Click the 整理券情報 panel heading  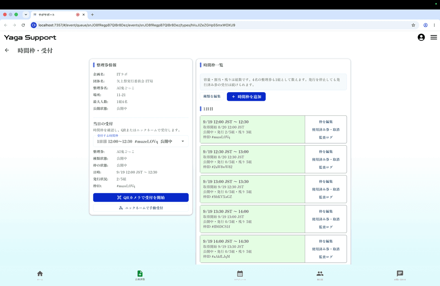pyautogui.click(x=106, y=65)
